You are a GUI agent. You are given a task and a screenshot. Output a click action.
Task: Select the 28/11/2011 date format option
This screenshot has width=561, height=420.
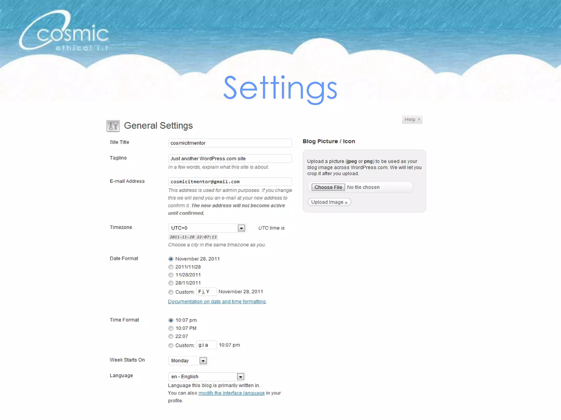(171, 283)
